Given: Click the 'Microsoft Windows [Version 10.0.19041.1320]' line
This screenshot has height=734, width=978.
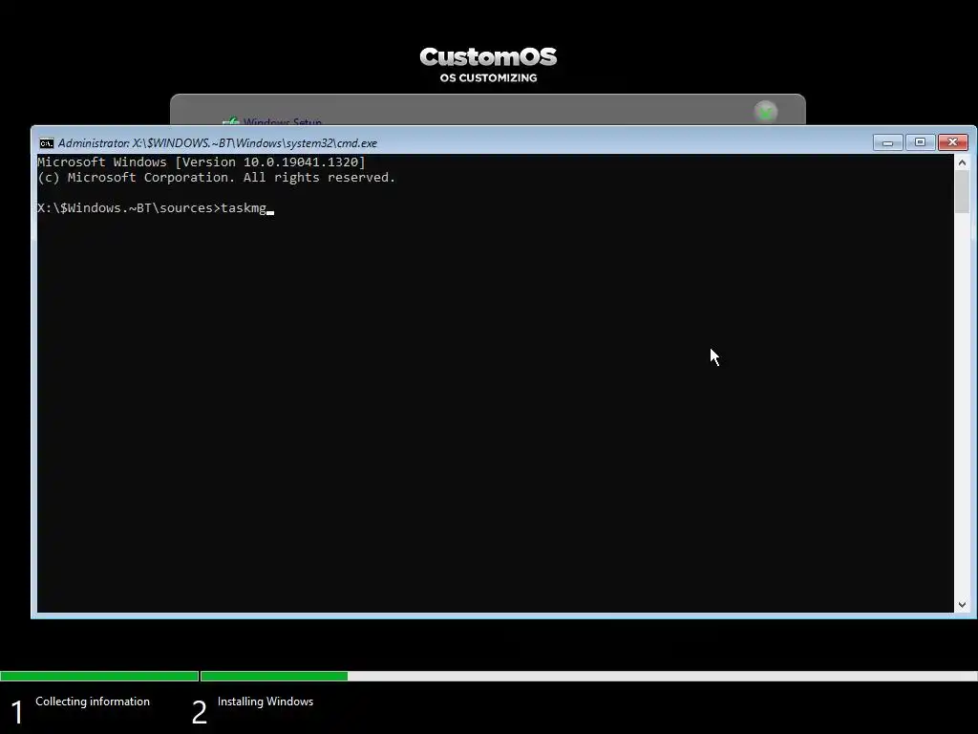Looking at the screenshot, I should point(202,162).
